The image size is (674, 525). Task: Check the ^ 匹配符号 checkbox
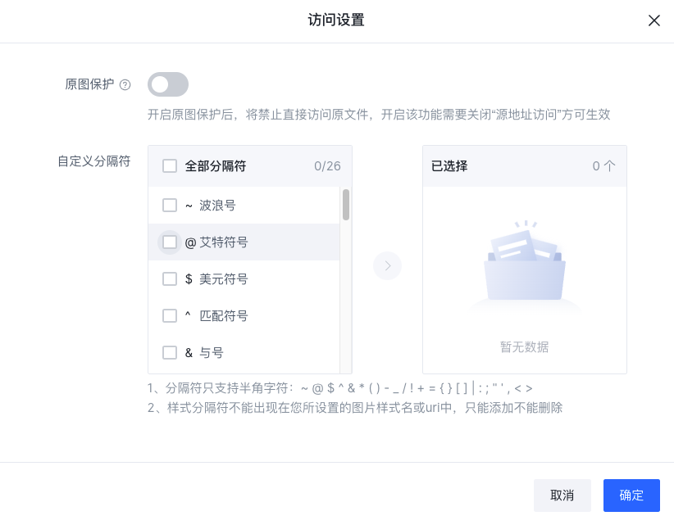[170, 316]
